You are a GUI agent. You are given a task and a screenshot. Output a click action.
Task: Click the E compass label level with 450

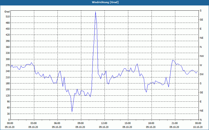pyautogui.click(x=201, y=29)
